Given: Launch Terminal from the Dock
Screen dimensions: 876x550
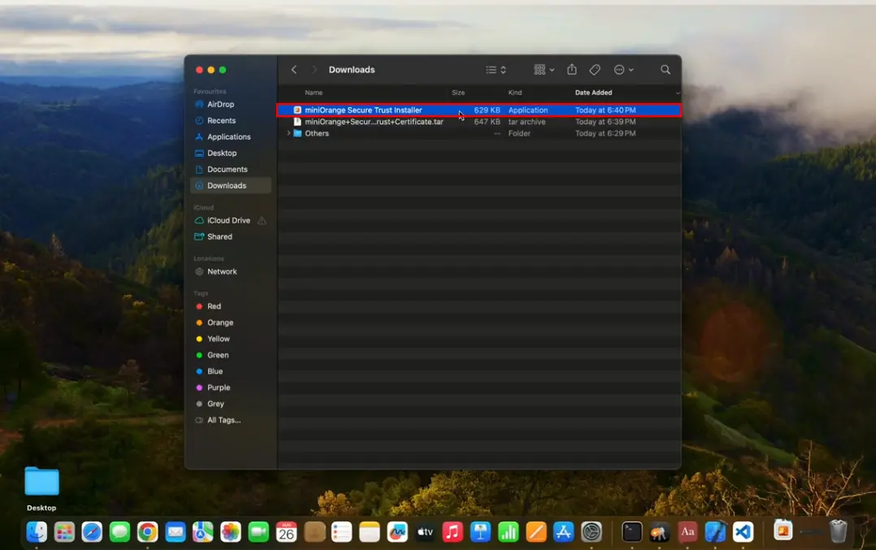Looking at the screenshot, I should point(631,532).
